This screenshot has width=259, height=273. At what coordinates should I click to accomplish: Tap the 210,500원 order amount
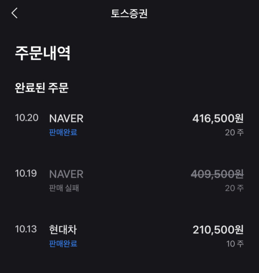point(218,230)
